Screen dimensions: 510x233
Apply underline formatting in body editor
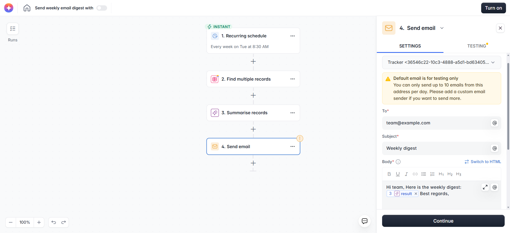398,174
